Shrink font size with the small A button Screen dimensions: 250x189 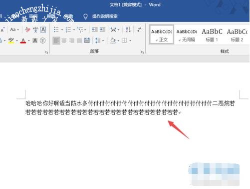tap(2, 30)
